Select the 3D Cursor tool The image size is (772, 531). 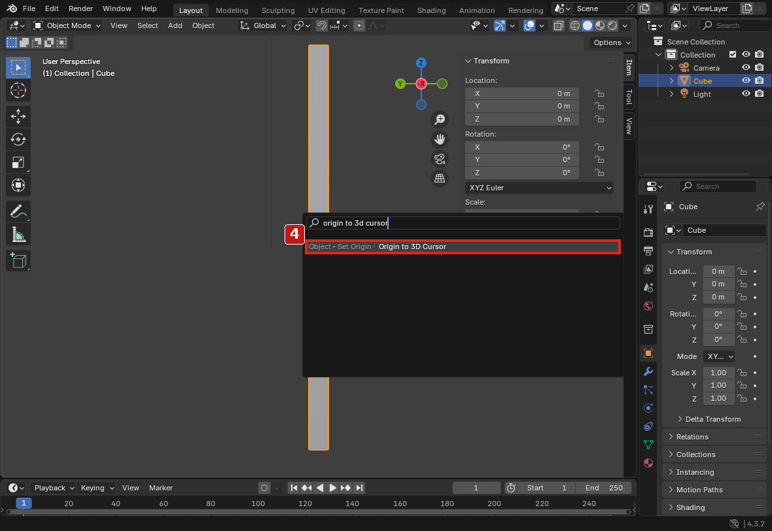coord(18,90)
